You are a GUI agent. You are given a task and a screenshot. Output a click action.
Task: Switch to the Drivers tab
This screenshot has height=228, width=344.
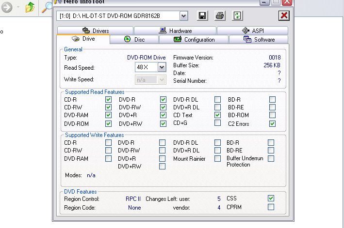tap(95, 30)
